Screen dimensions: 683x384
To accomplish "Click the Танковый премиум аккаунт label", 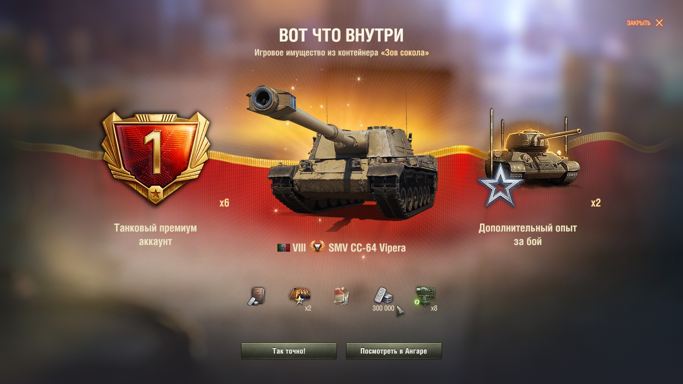I will [x=155, y=234].
